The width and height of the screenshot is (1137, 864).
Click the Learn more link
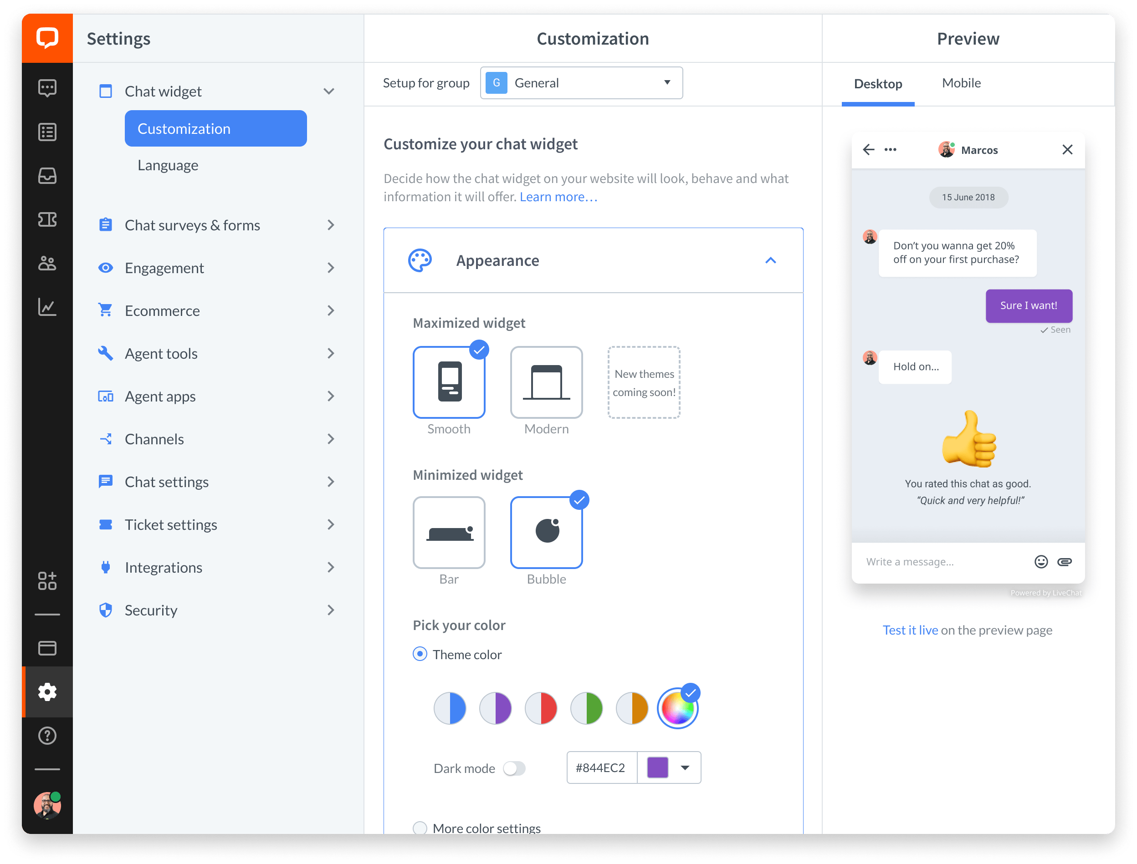(x=558, y=197)
